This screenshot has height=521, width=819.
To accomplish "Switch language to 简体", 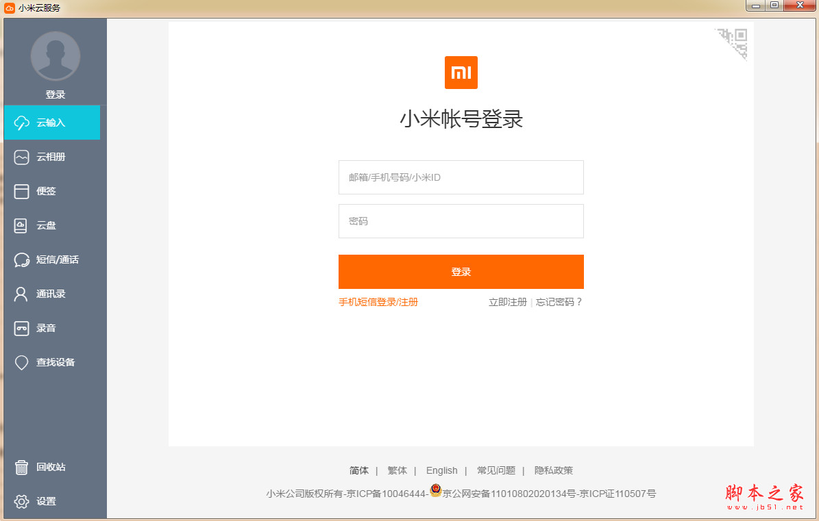I will [x=359, y=470].
